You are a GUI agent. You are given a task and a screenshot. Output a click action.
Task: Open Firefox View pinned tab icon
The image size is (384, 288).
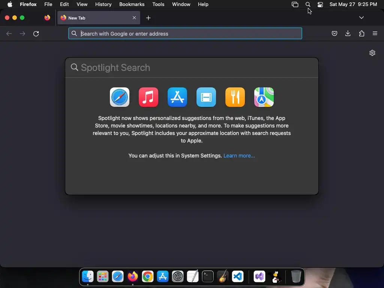tap(47, 18)
